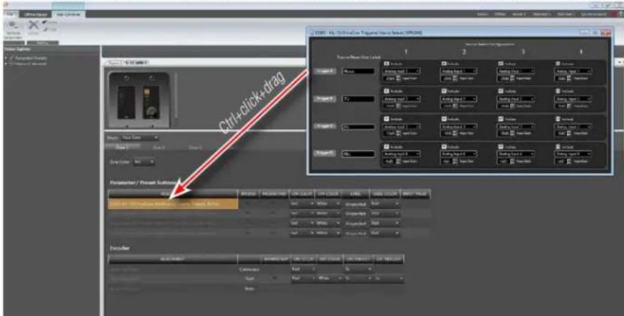Click the gain stepper for Trigger D column 3
The width and height of the screenshot is (624, 316).
point(513,161)
